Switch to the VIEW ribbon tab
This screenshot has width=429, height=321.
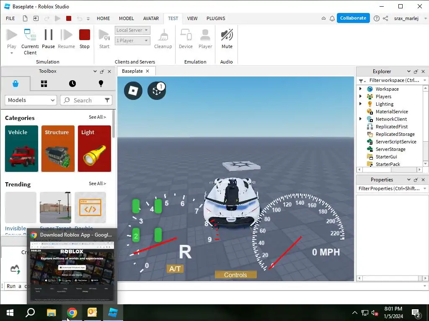[x=192, y=18]
